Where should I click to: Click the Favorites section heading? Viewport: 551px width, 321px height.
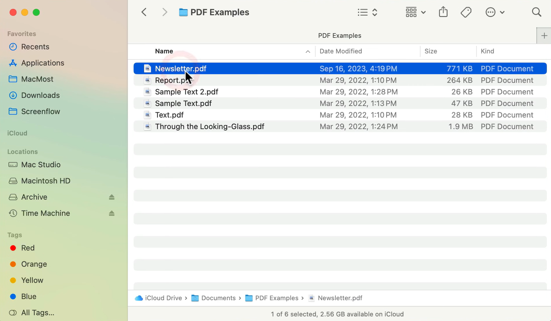(22, 34)
